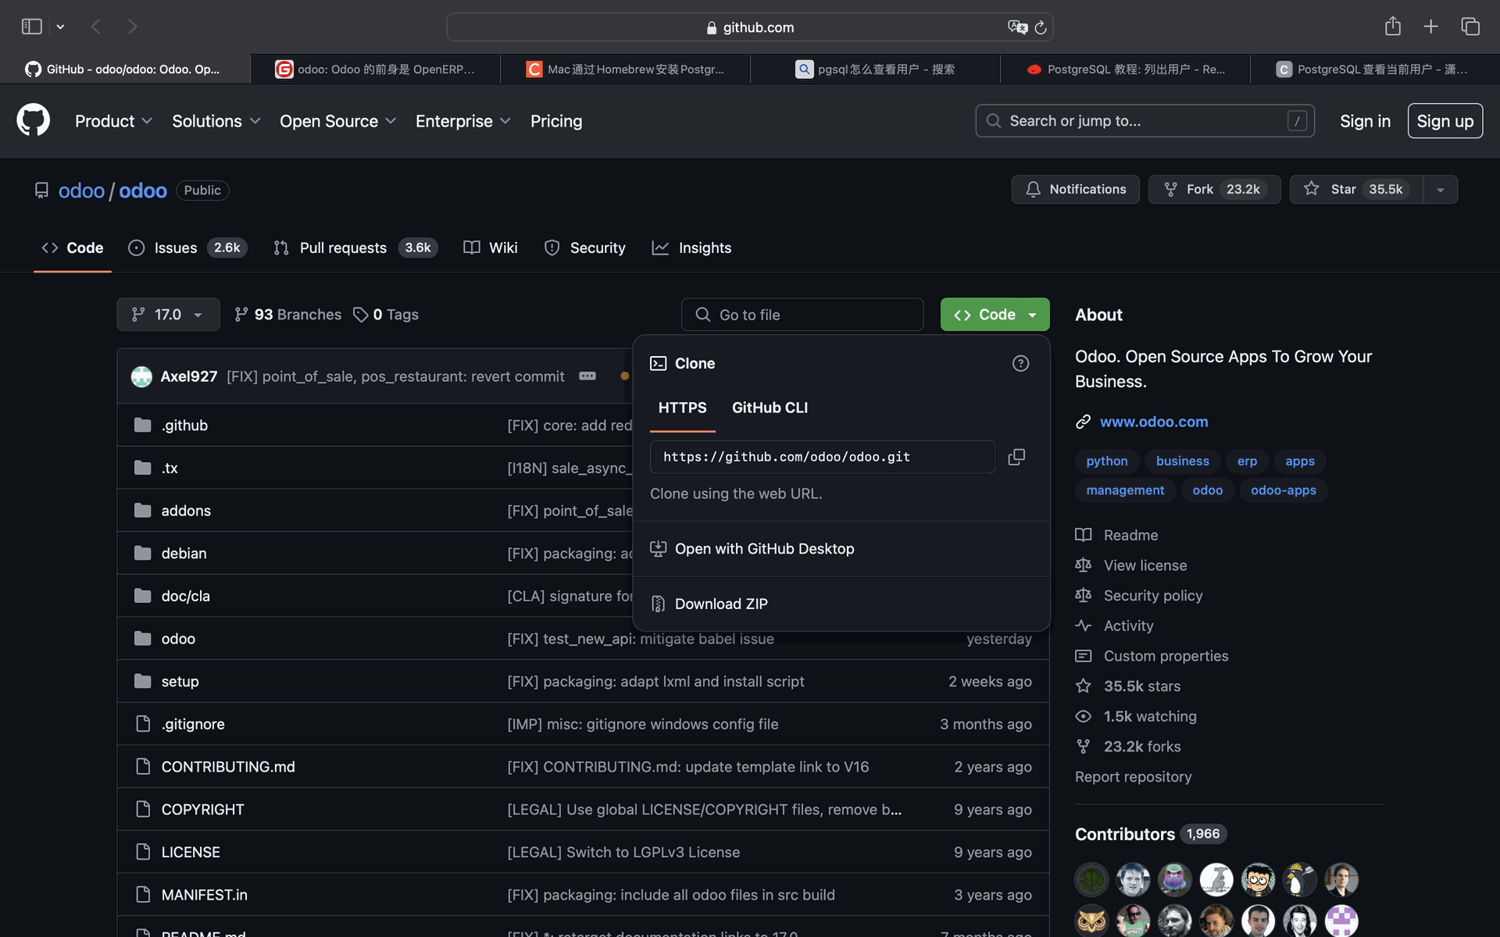Image resolution: width=1500 pixels, height=937 pixels.
Task: Switch to Mac Homebrew PostgreSQL browser tab
Action: click(625, 69)
